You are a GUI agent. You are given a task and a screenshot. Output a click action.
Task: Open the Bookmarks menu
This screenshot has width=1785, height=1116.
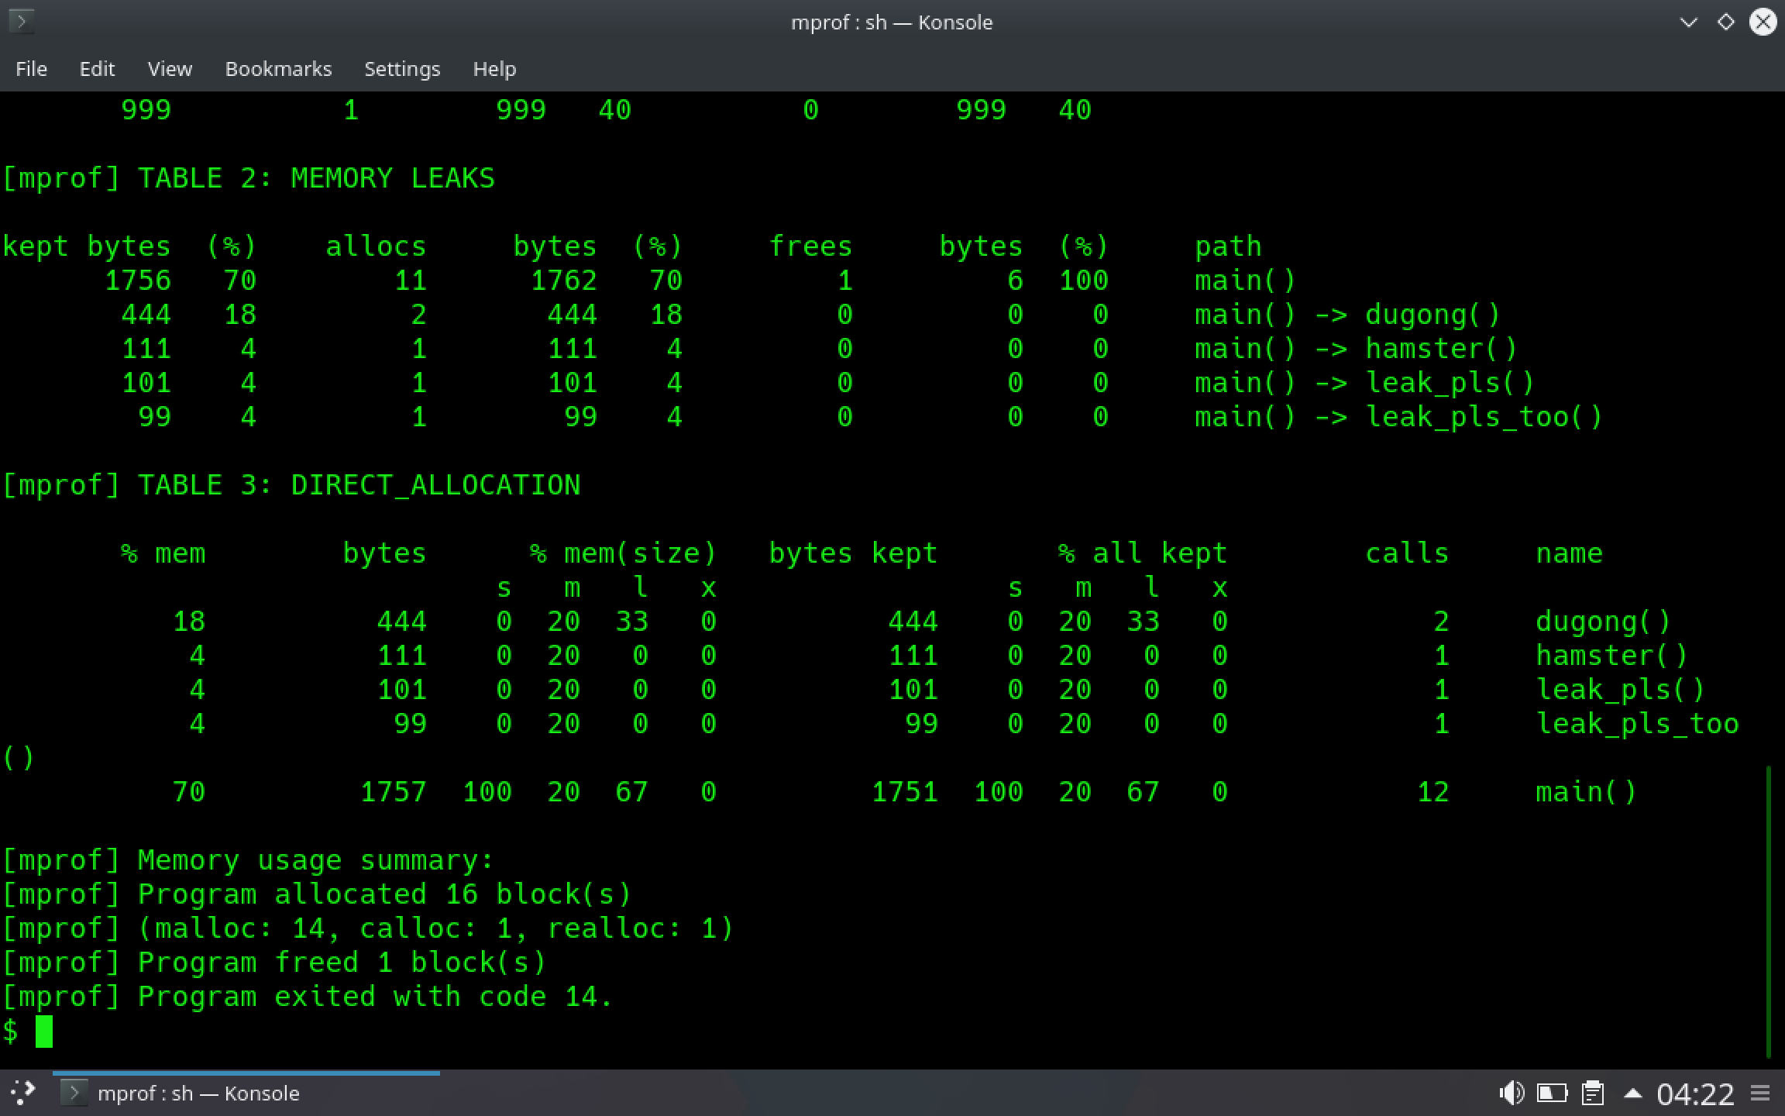278,69
